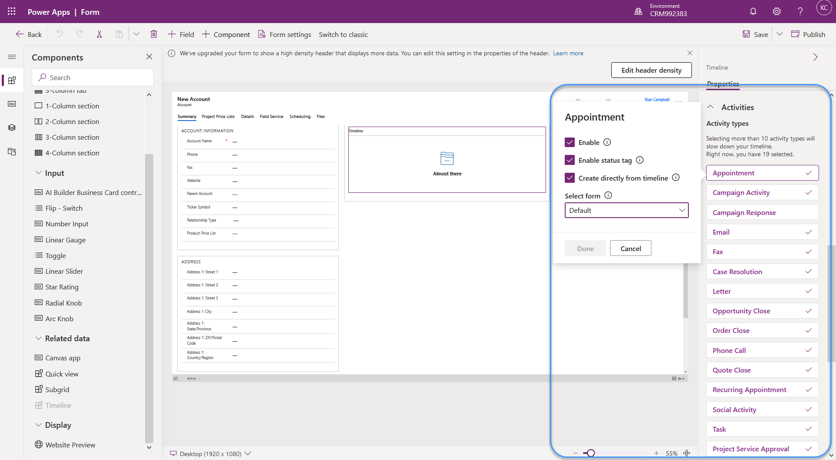Open the app launcher waffle icon

(x=12, y=12)
